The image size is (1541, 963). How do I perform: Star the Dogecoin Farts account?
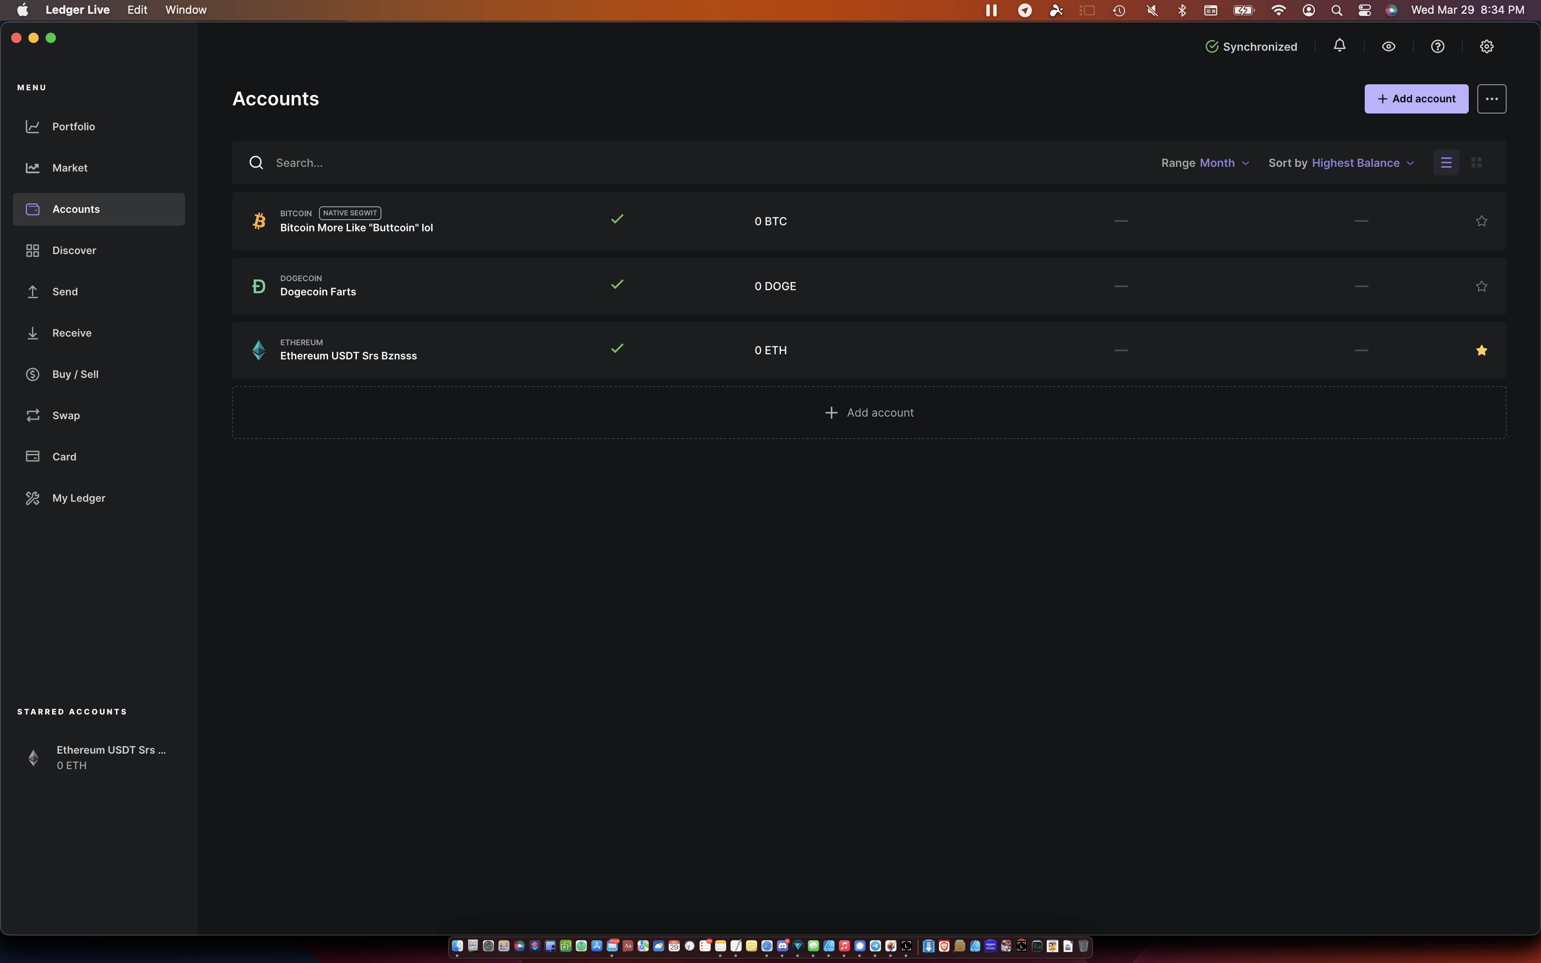pos(1481,286)
